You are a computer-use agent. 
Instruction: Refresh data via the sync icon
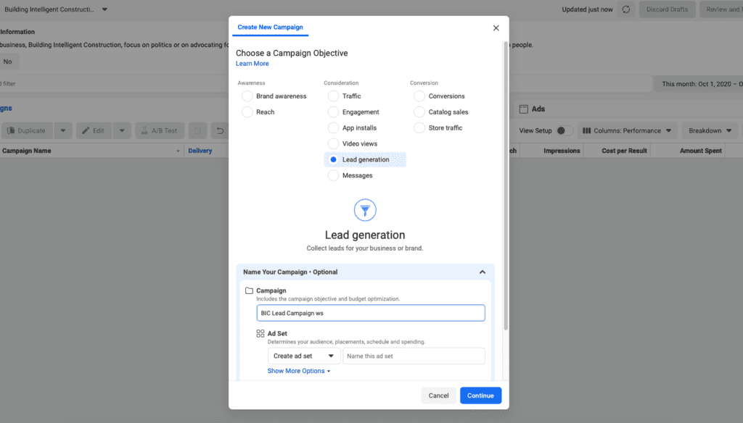coord(625,9)
